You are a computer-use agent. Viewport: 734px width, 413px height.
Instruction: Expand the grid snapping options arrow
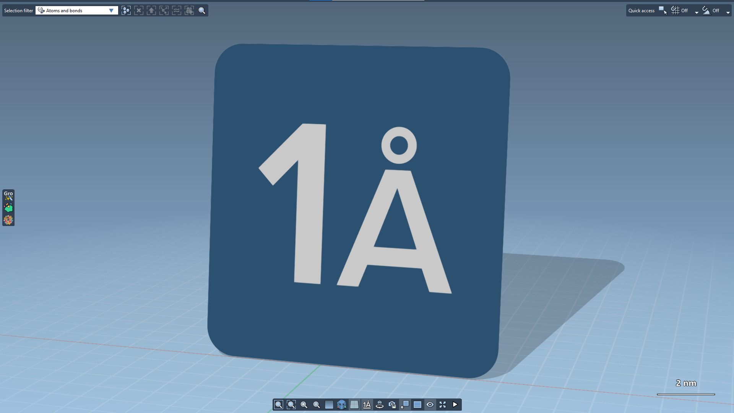(697, 12)
